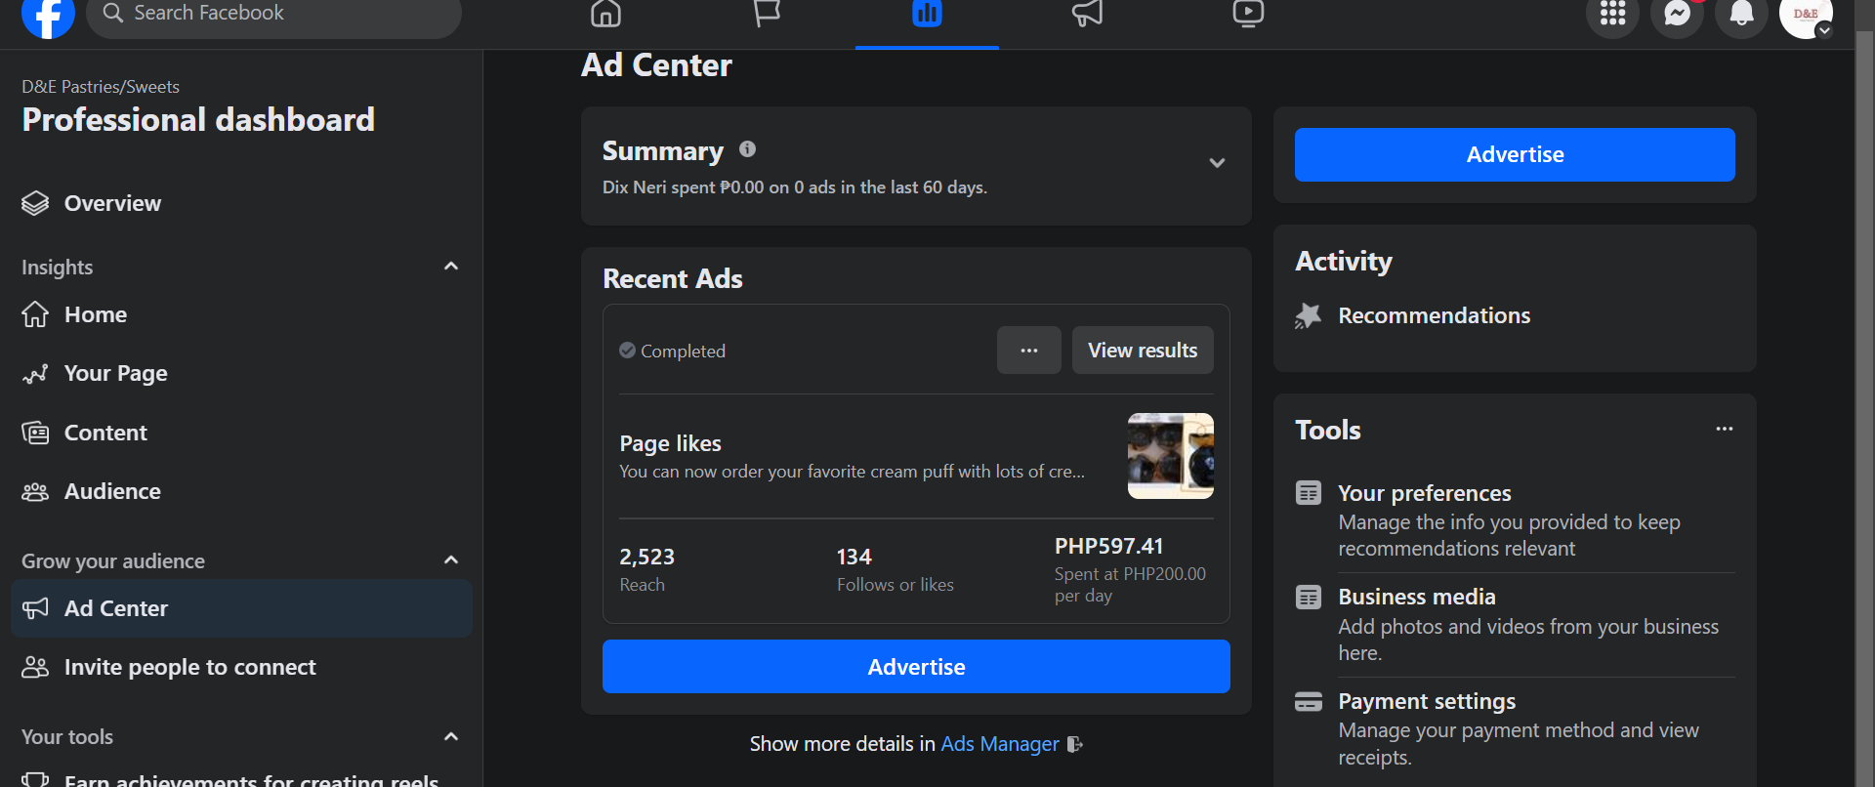
Task: Click the Home house icon in sidebar
Action: 35,314
